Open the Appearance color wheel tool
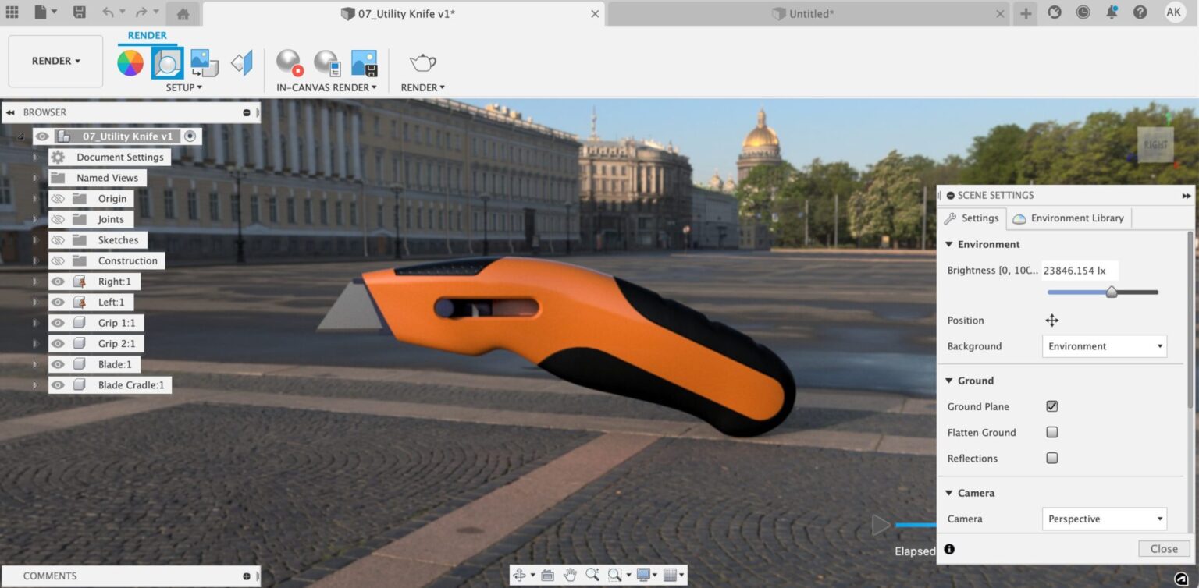The height and width of the screenshot is (588, 1199). click(130, 62)
